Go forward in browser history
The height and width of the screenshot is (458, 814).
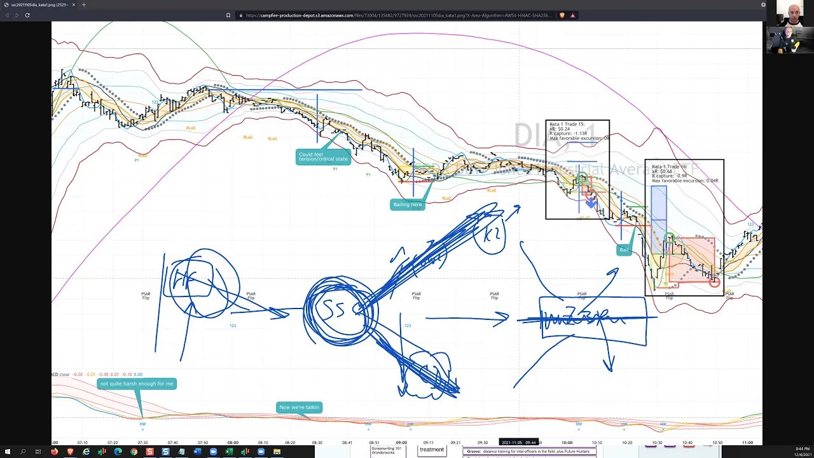click(x=17, y=15)
